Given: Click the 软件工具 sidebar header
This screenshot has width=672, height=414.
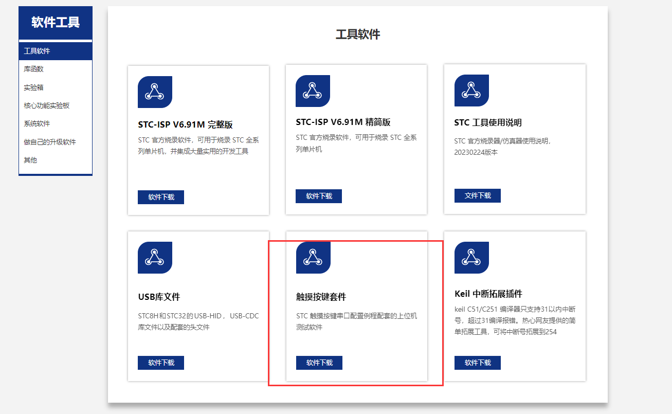Looking at the screenshot, I should point(56,23).
